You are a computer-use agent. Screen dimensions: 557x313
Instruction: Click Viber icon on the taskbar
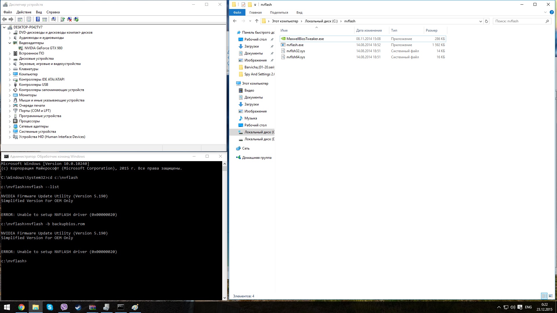tap(64, 307)
